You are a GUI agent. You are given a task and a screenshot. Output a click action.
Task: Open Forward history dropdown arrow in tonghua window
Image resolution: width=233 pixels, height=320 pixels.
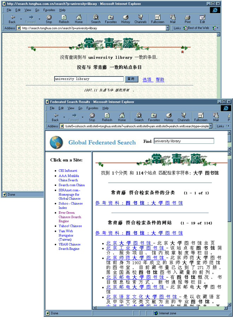point(40,19)
